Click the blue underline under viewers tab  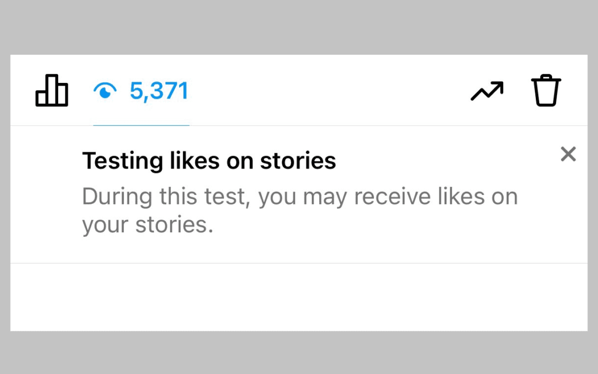pyautogui.click(x=141, y=125)
